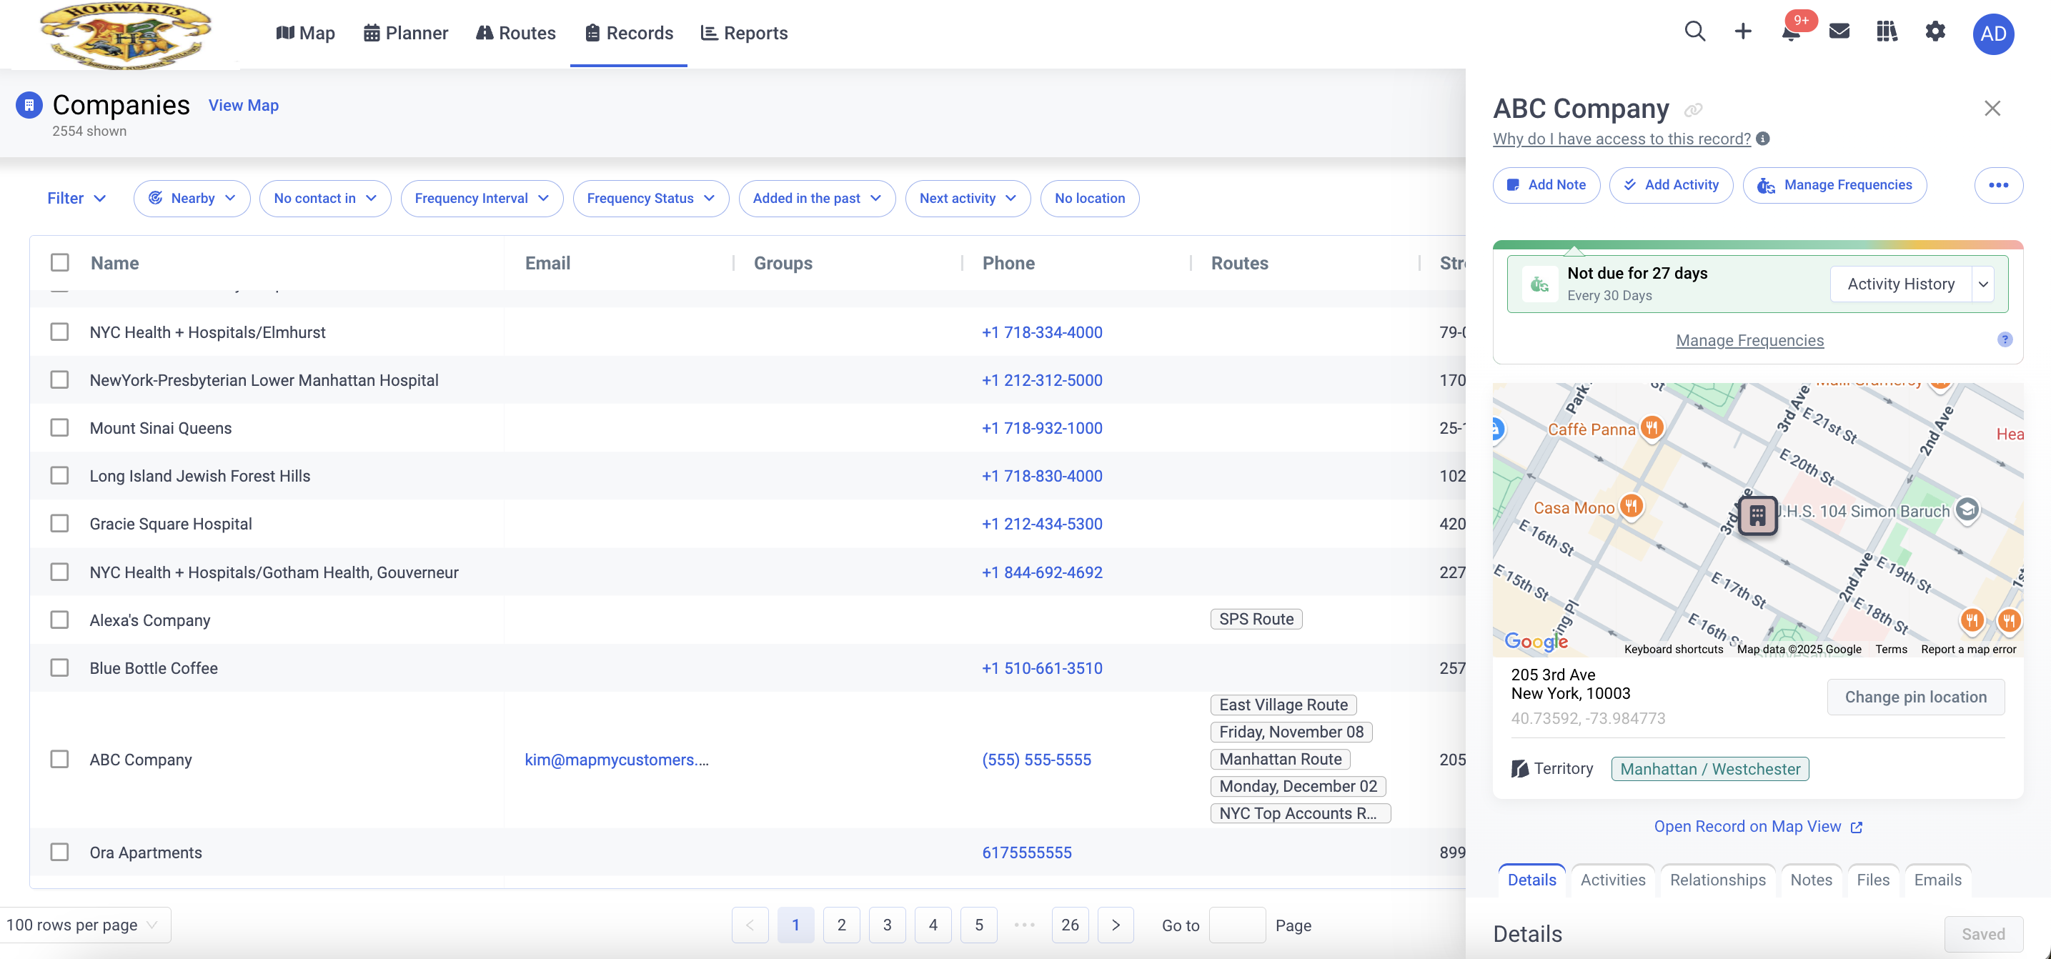This screenshot has height=959, width=2051.
Task: Expand the Activity History dropdown arrow
Action: point(1982,284)
